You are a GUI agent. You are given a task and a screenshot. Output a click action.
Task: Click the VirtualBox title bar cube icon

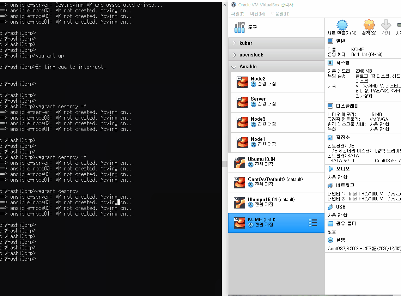[233, 5]
